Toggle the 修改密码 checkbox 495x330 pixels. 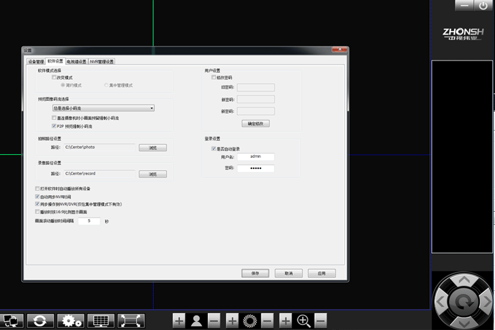point(213,77)
